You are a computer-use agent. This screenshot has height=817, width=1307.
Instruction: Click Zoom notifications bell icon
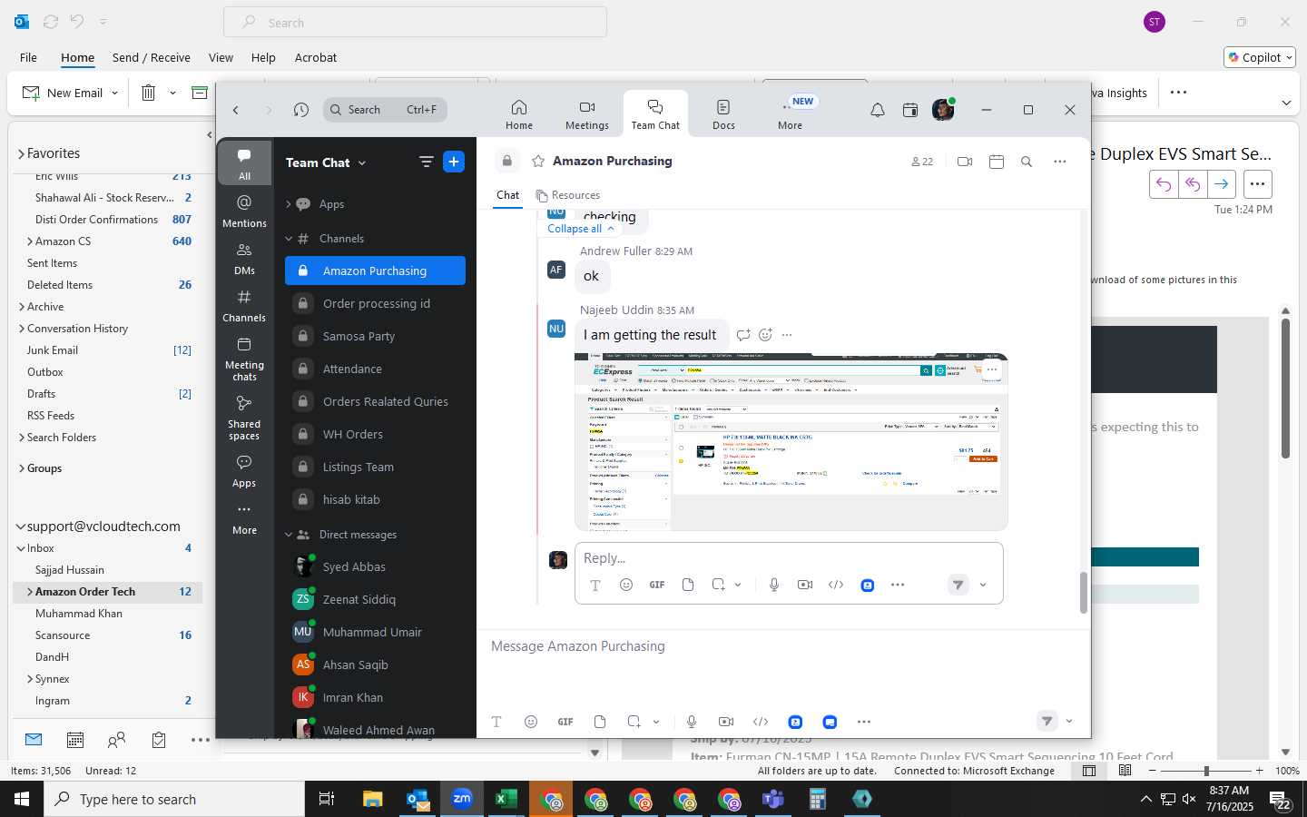(x=877, y=110)
